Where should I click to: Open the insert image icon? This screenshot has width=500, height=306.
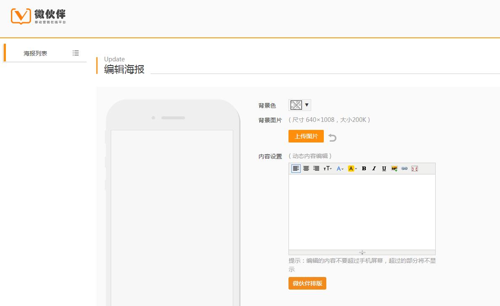tap(394, 169)
